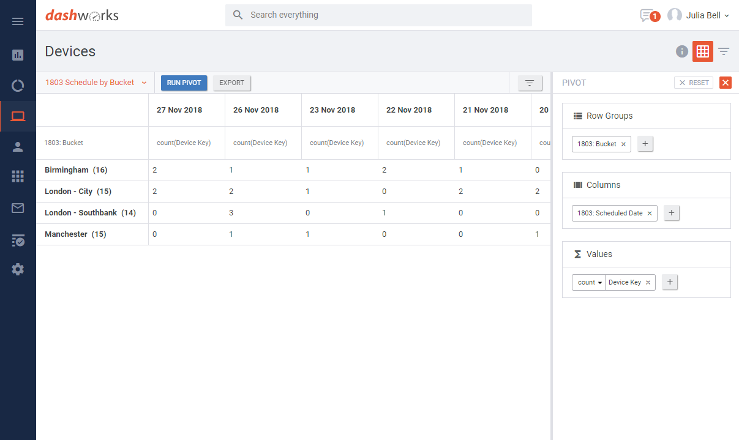
Task: Close the Pivot panel with orange X
Action: pos(726,83)
